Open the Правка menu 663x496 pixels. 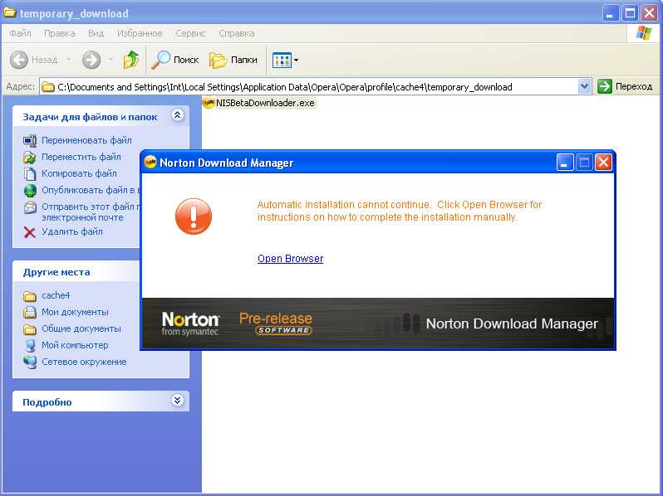tap(60, 33)
